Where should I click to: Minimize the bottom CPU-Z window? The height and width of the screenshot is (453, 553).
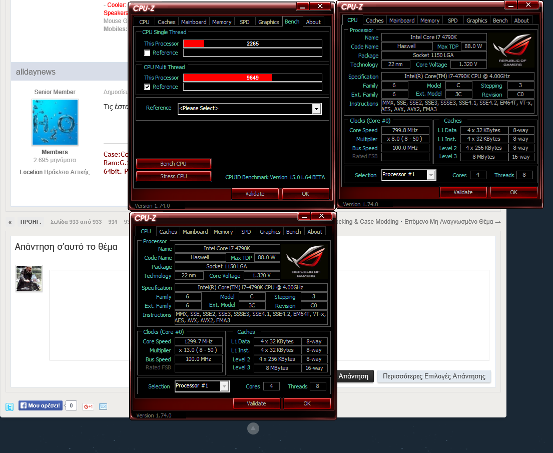pyautogui.click(x=304, y=216)
